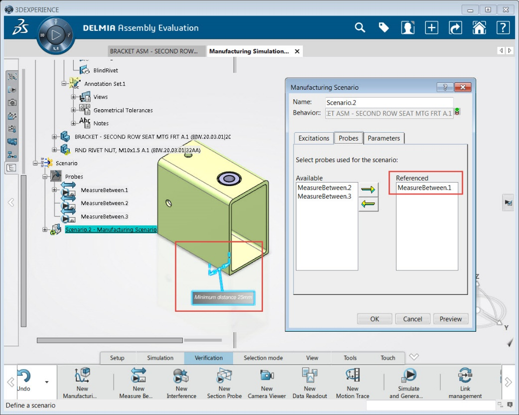Switch to the Excitations tab
The height and width of the screenshot is (415, 519).
point(314,138)
